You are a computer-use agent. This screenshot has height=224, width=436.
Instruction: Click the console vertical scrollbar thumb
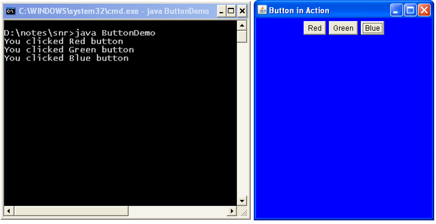(242, 37)
